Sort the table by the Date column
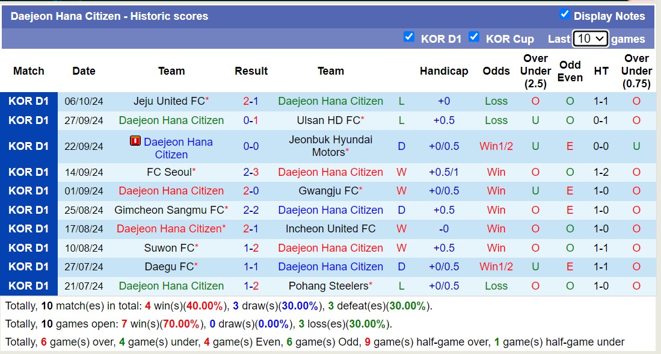This screenshot has width=661, height=354. [x=84, y=71]
